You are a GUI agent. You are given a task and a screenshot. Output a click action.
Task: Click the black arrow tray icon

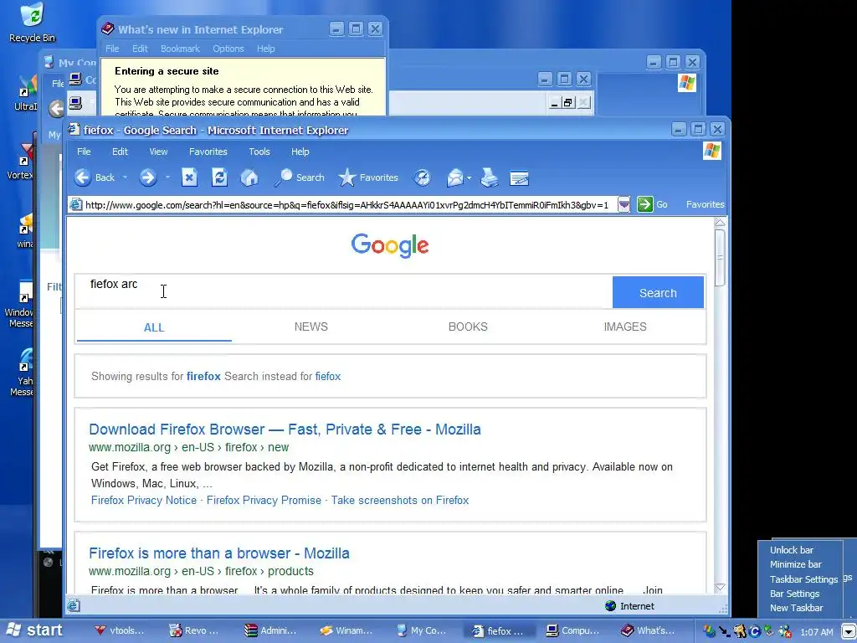725,631
